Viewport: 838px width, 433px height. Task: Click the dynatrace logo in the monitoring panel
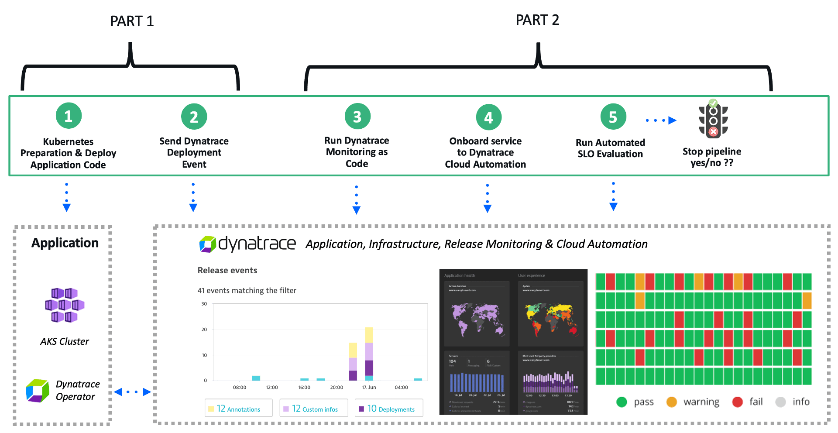pyautogui.click(x=247, y=244)
